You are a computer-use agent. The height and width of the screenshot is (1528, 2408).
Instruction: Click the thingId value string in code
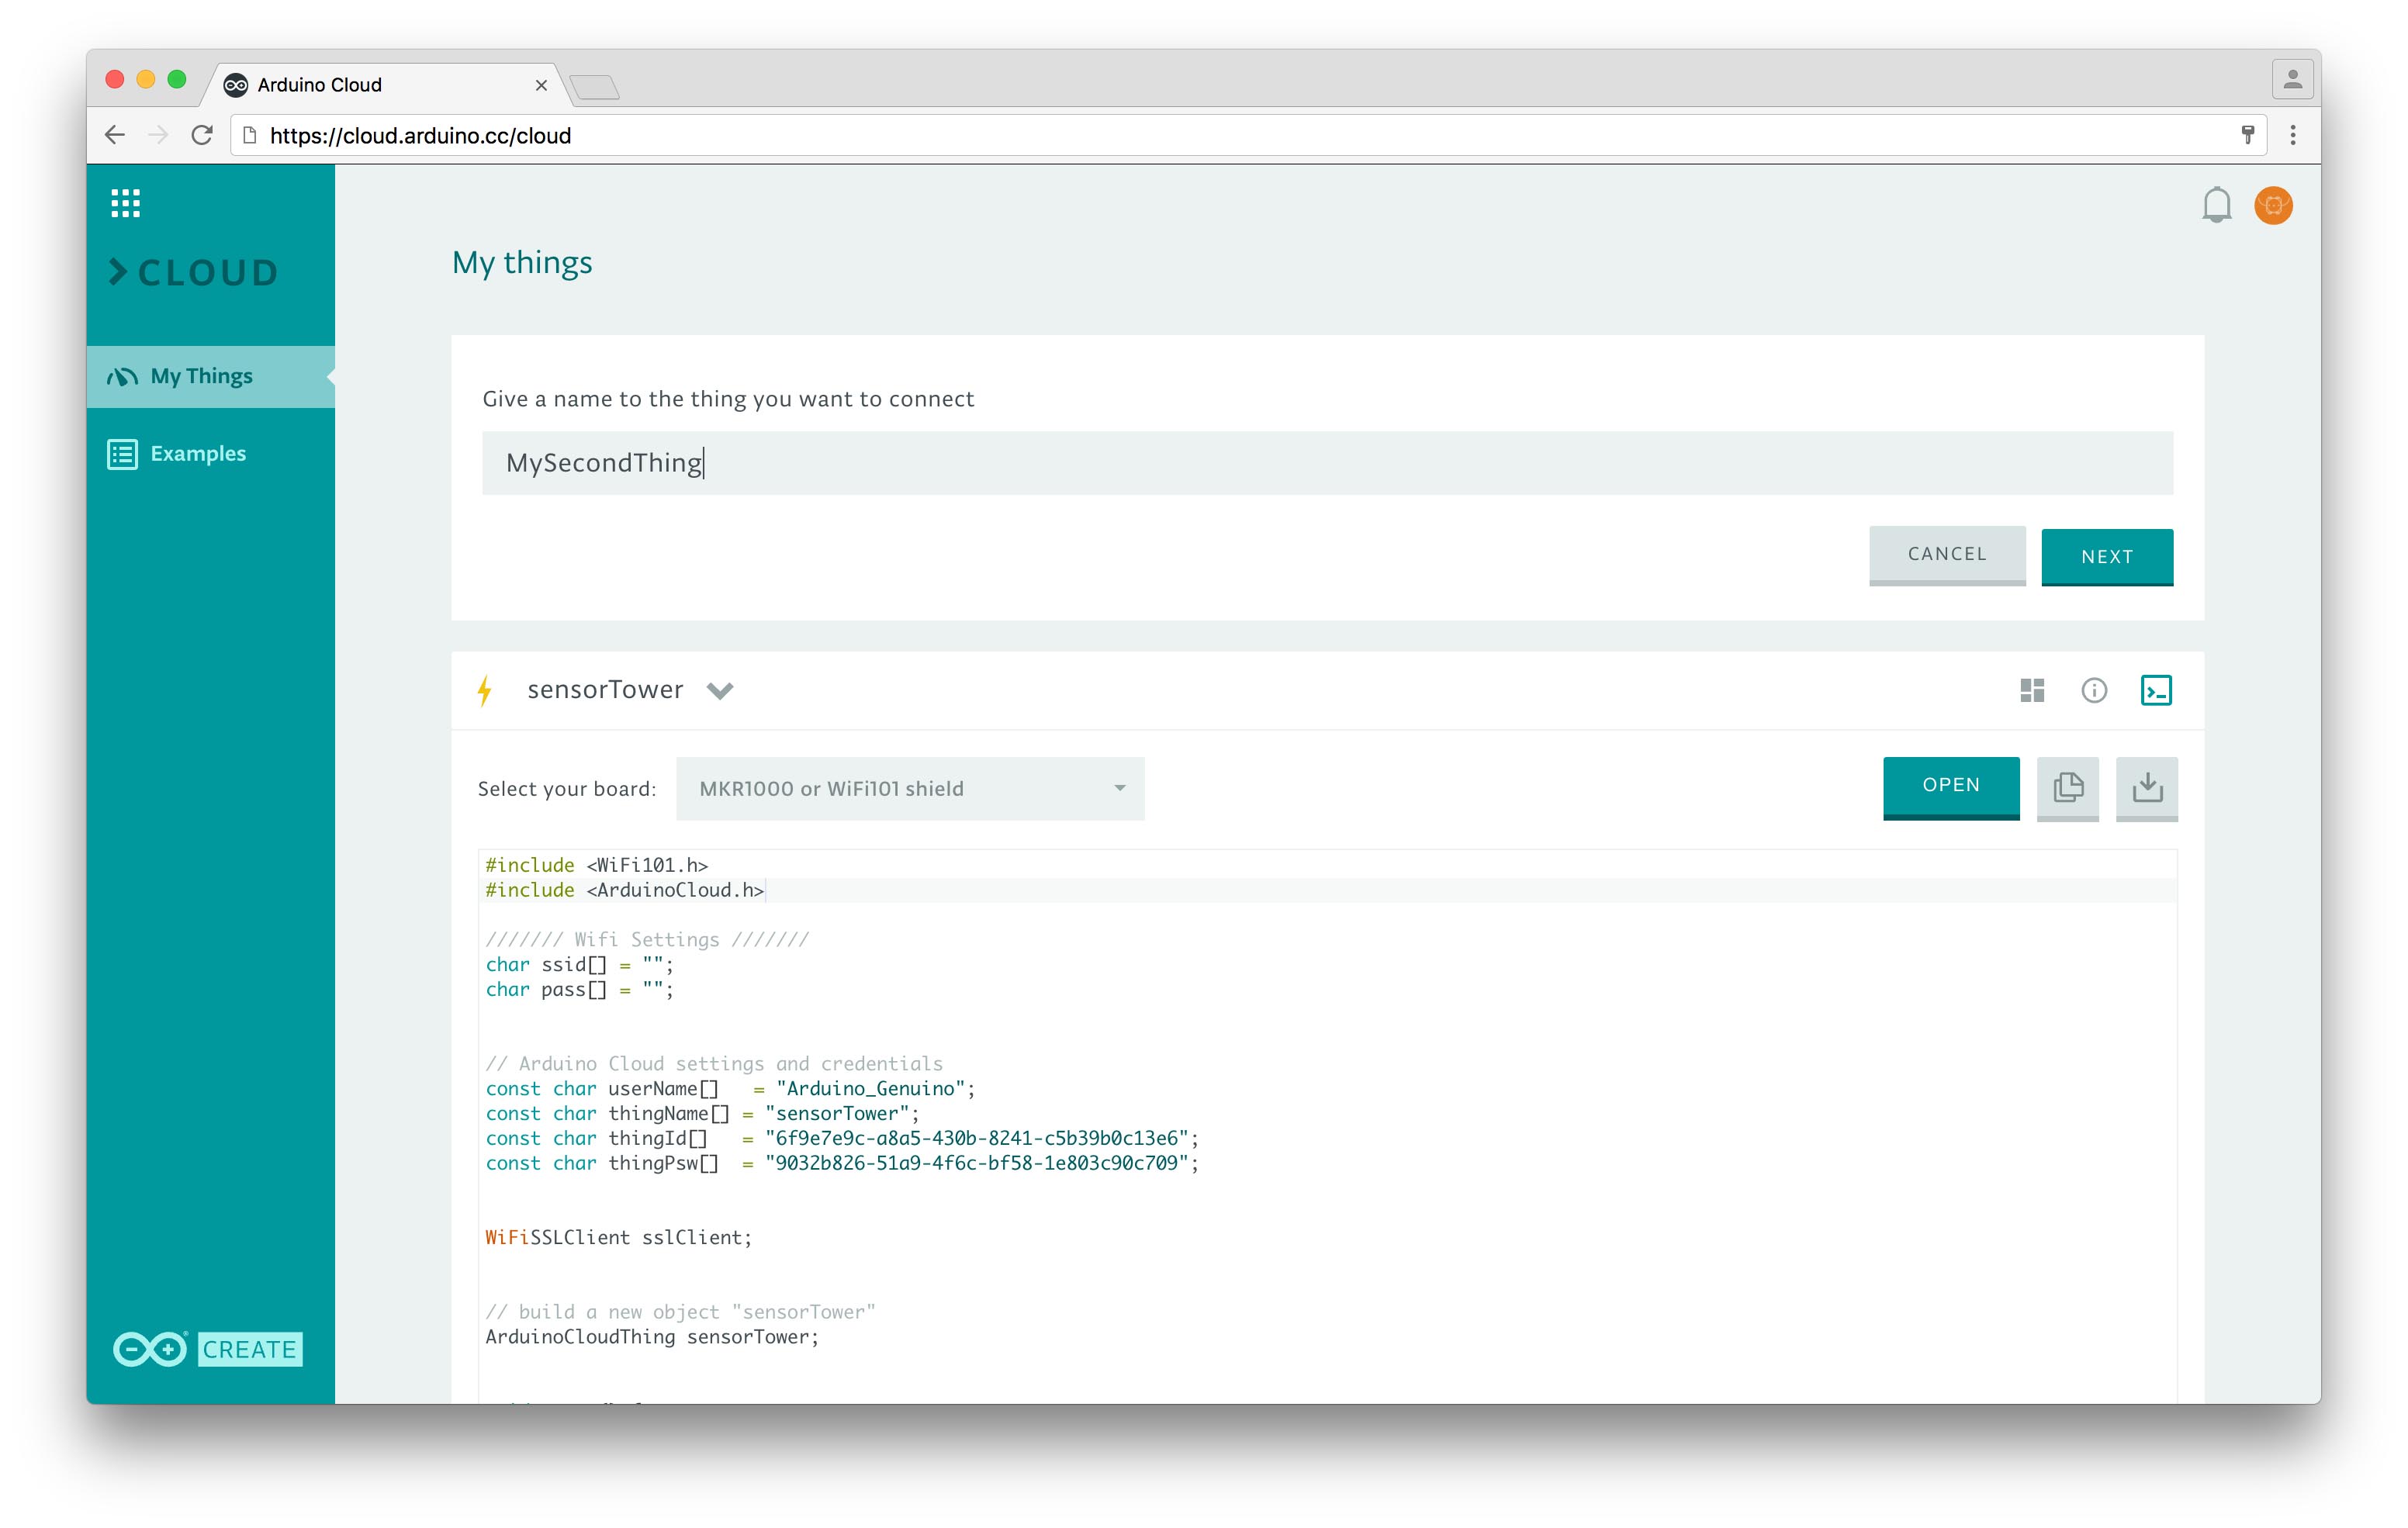coord(977,1138)
